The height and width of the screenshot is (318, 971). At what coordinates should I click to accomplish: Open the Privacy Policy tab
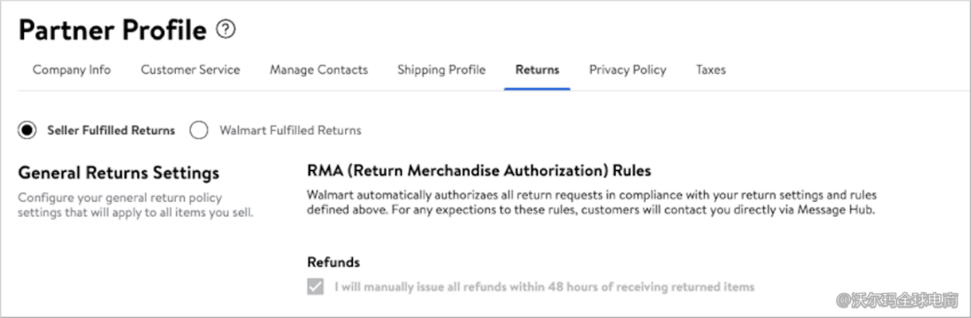point(628,70)
